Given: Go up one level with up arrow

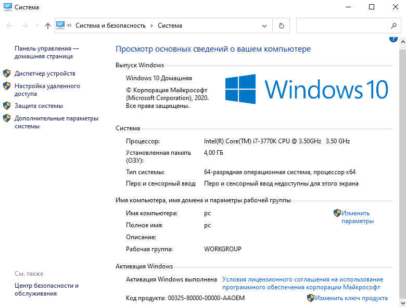Looking at the screenshot, I should [48, 26].
